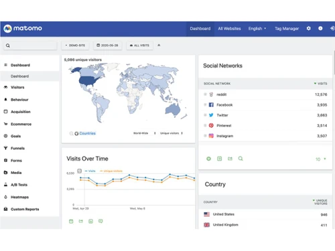
Task: Open the ALL VISITS segment selector
Action: tap(139, 46)
